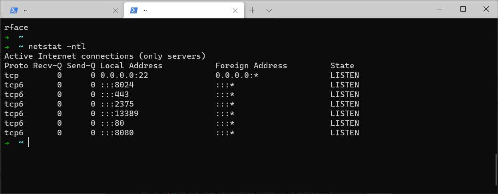The width and height of the screenshot is (498, 194).
Task: Click the blinking cursor at the last prompt
Action: coord(29,143)
